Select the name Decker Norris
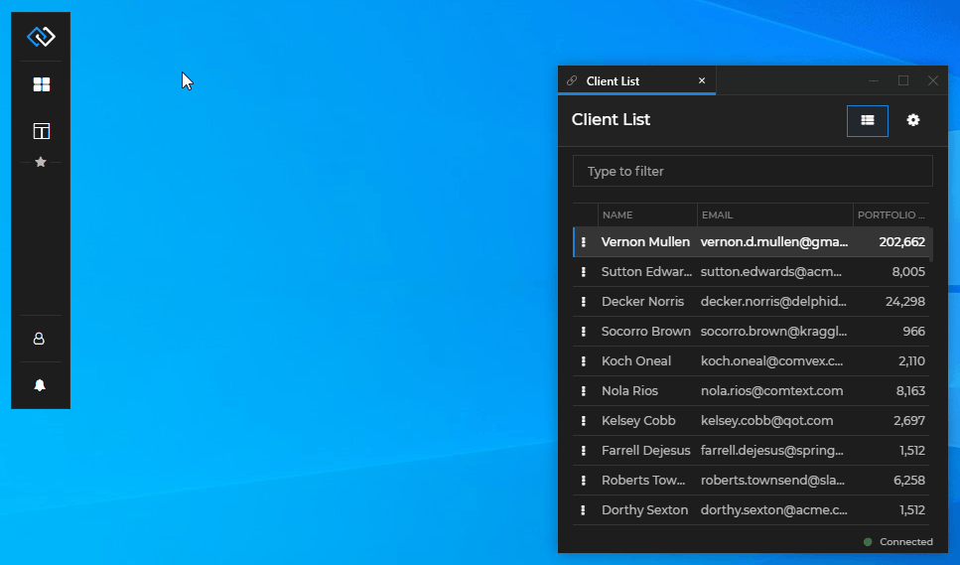 pyautogui.click(x=643, y=302)
